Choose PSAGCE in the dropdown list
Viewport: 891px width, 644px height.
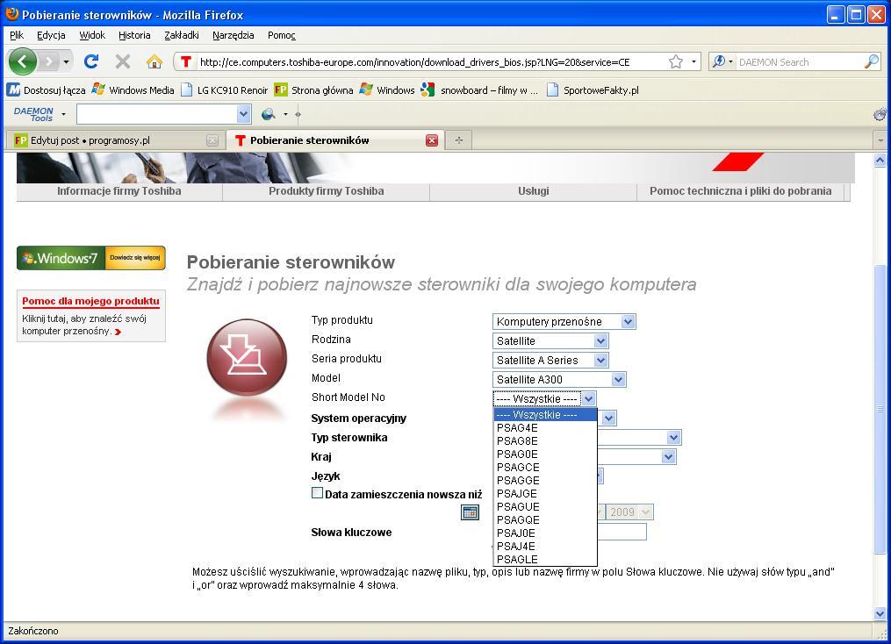point(545,467)
